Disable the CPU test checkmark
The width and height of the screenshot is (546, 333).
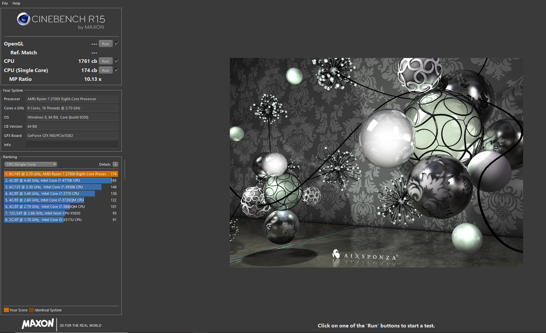[x=117, y=61]
